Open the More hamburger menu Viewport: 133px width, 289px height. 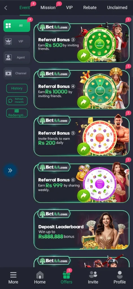click(13, 275)
